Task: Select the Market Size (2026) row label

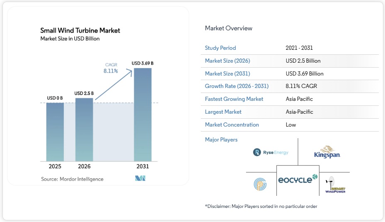Action: pos(227,61)
